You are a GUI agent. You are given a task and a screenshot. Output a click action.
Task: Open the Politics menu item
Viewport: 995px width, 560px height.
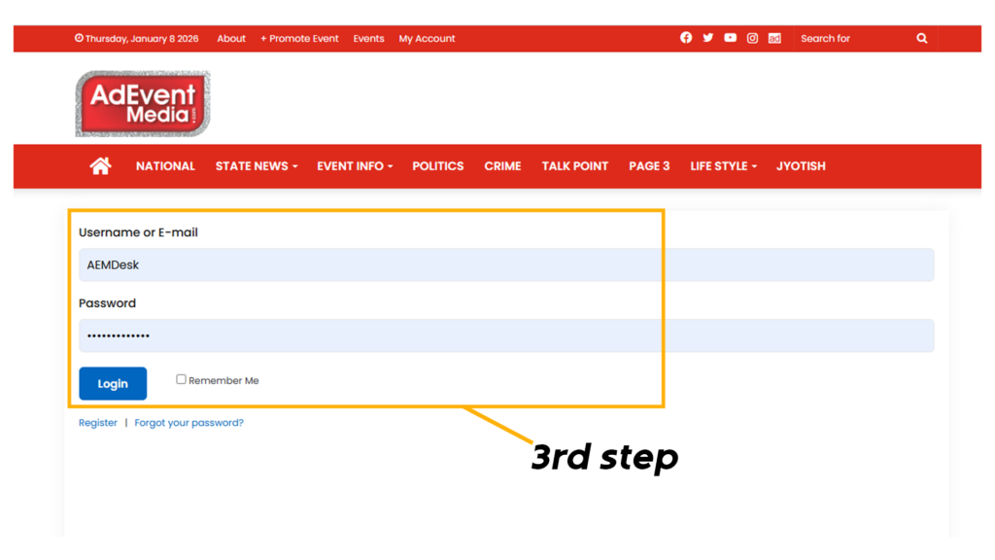click(x=437, y=166)
